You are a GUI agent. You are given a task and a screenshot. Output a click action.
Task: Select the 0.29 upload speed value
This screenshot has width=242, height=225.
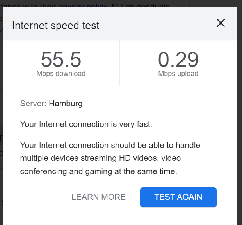point(178,60)
